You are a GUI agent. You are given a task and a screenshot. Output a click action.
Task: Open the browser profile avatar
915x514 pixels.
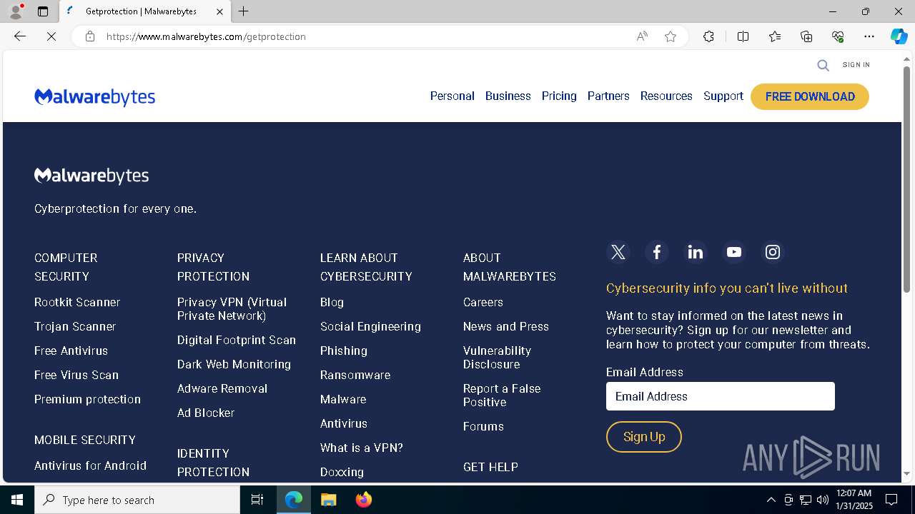click(x=16, y=11)
